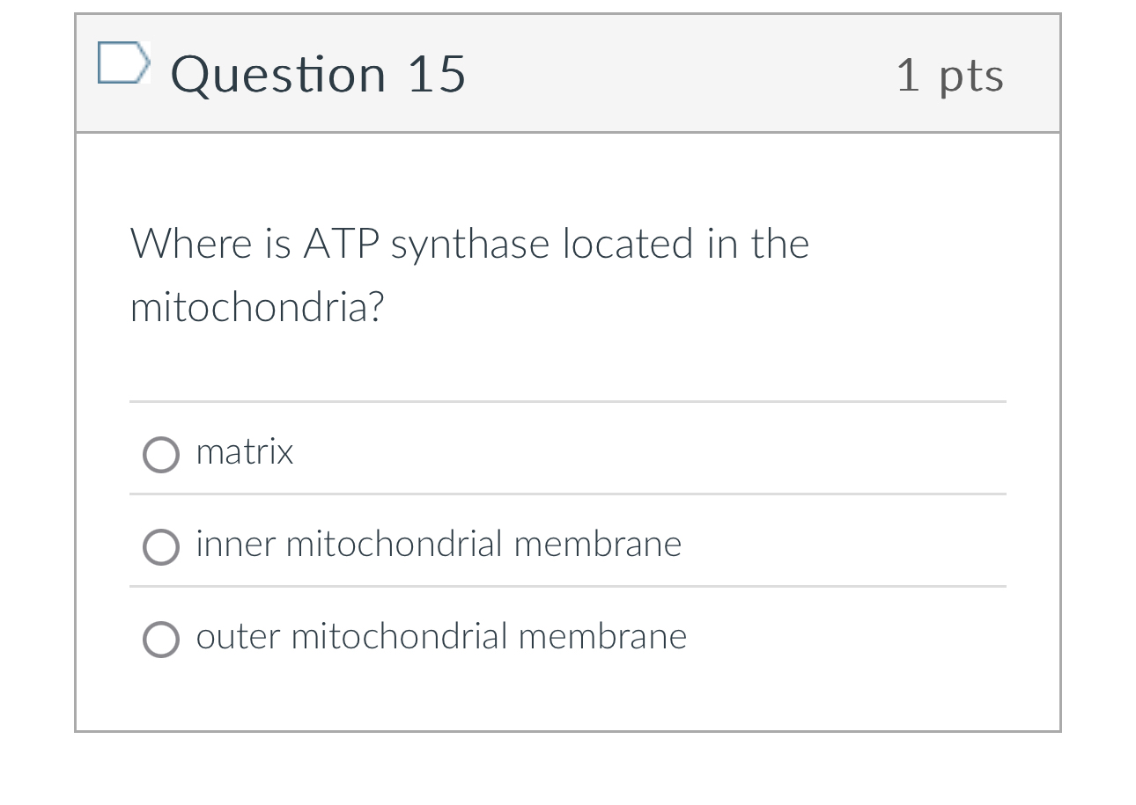Click the bookmark outline next to Question 15

124,62
